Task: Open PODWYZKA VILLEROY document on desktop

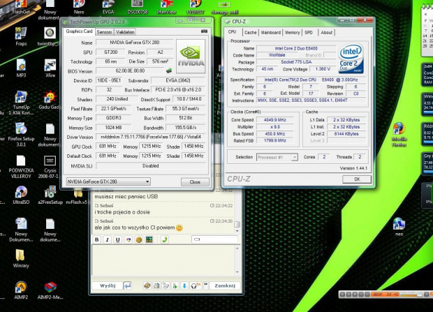Action: (21, 166)
